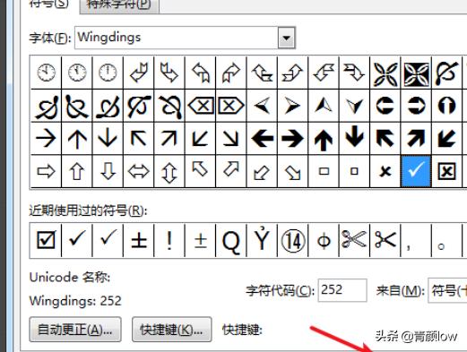Select the outlined down arrow symbol
467x352 pixels.
pyautogui.click(x=108, y=171)
